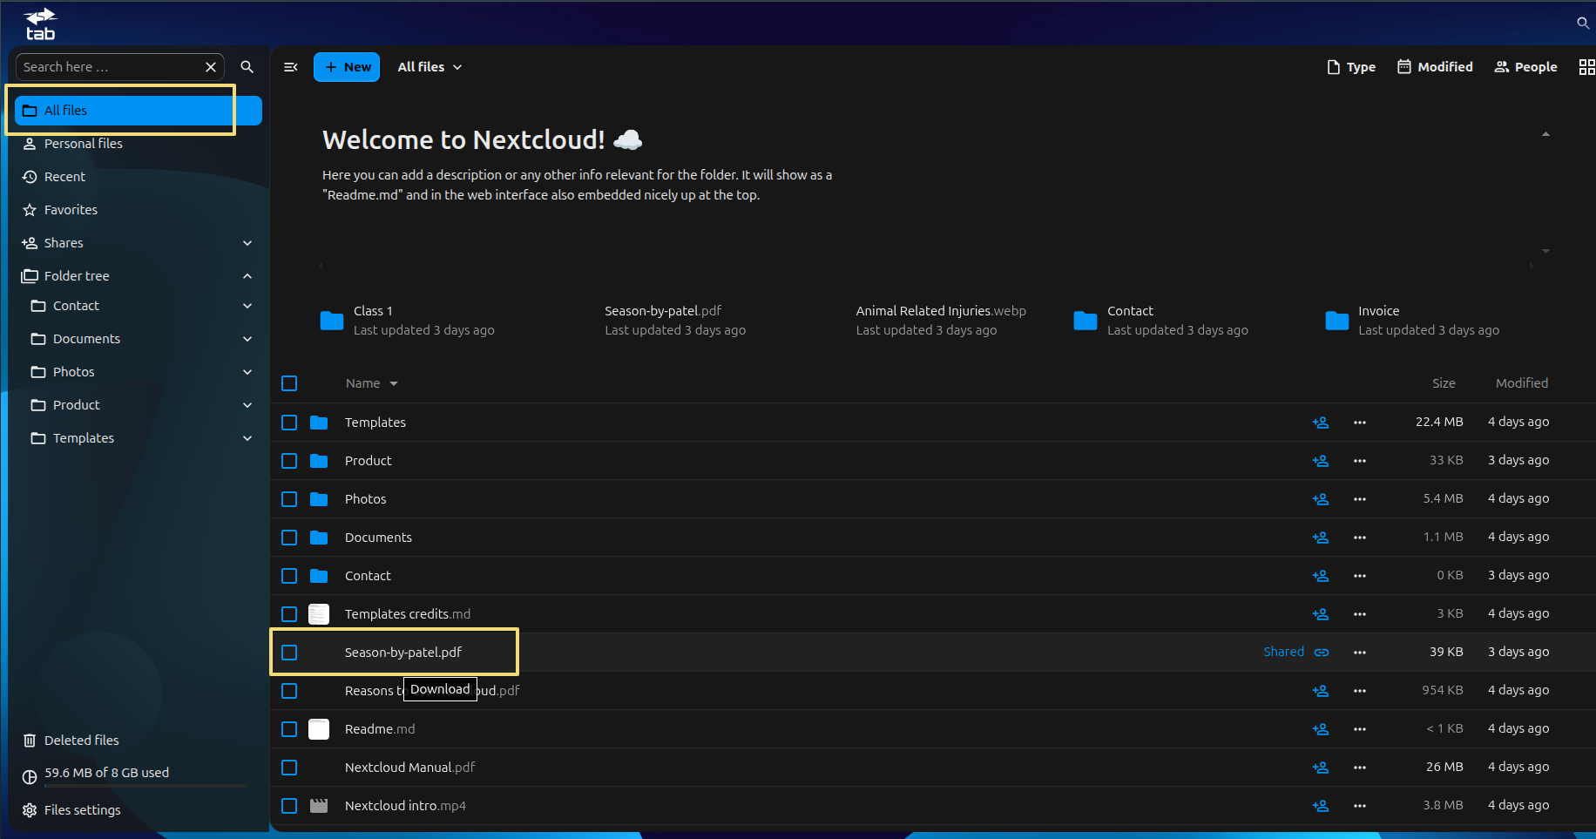Open actions menu for Readme.md
Screen dimensions: 1596x839
pos(1360,729)
